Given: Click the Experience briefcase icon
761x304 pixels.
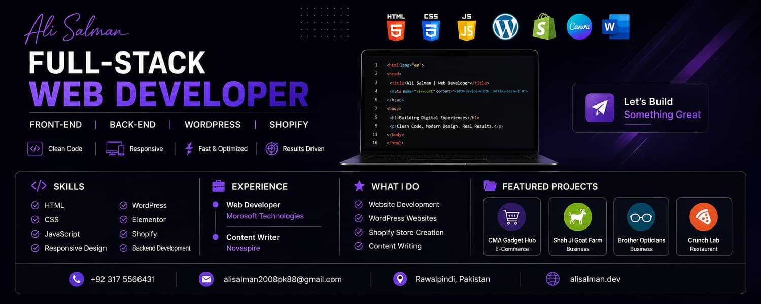Looking at the screenshot, I should [x=218, y=186].
